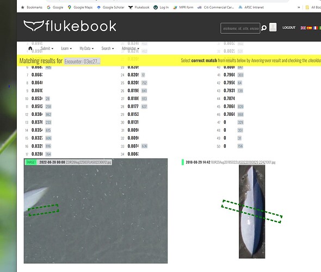This screenshot has height=272, width=321.
Task: Open the Flukebook bookmark in bookmarks bar
Action: click(x=139, y=8)
